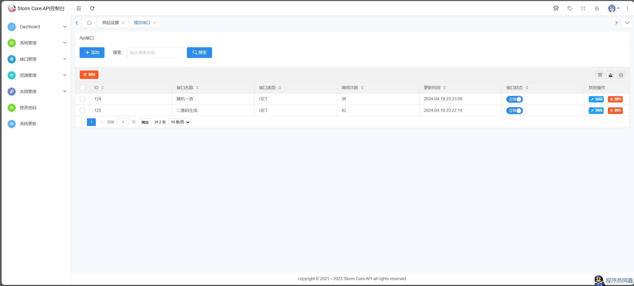634x286 pixels.
Task: Click 编辑 on the 随机一言 row
Action: click(597, 99)
